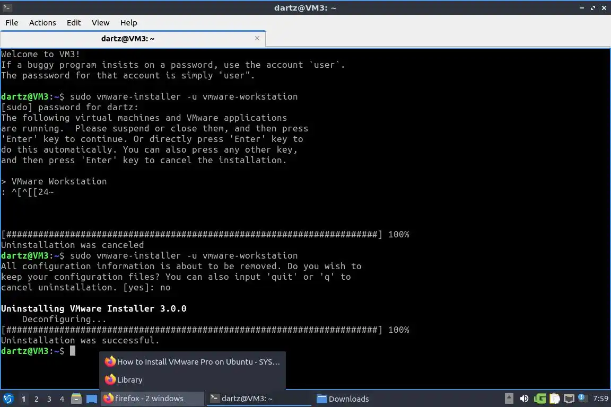This screenshot has height=407, width=611.
Task: Open the Help menu in terminal
Action: (128, 23)
